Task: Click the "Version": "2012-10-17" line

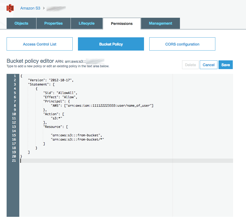Action: 51,80
